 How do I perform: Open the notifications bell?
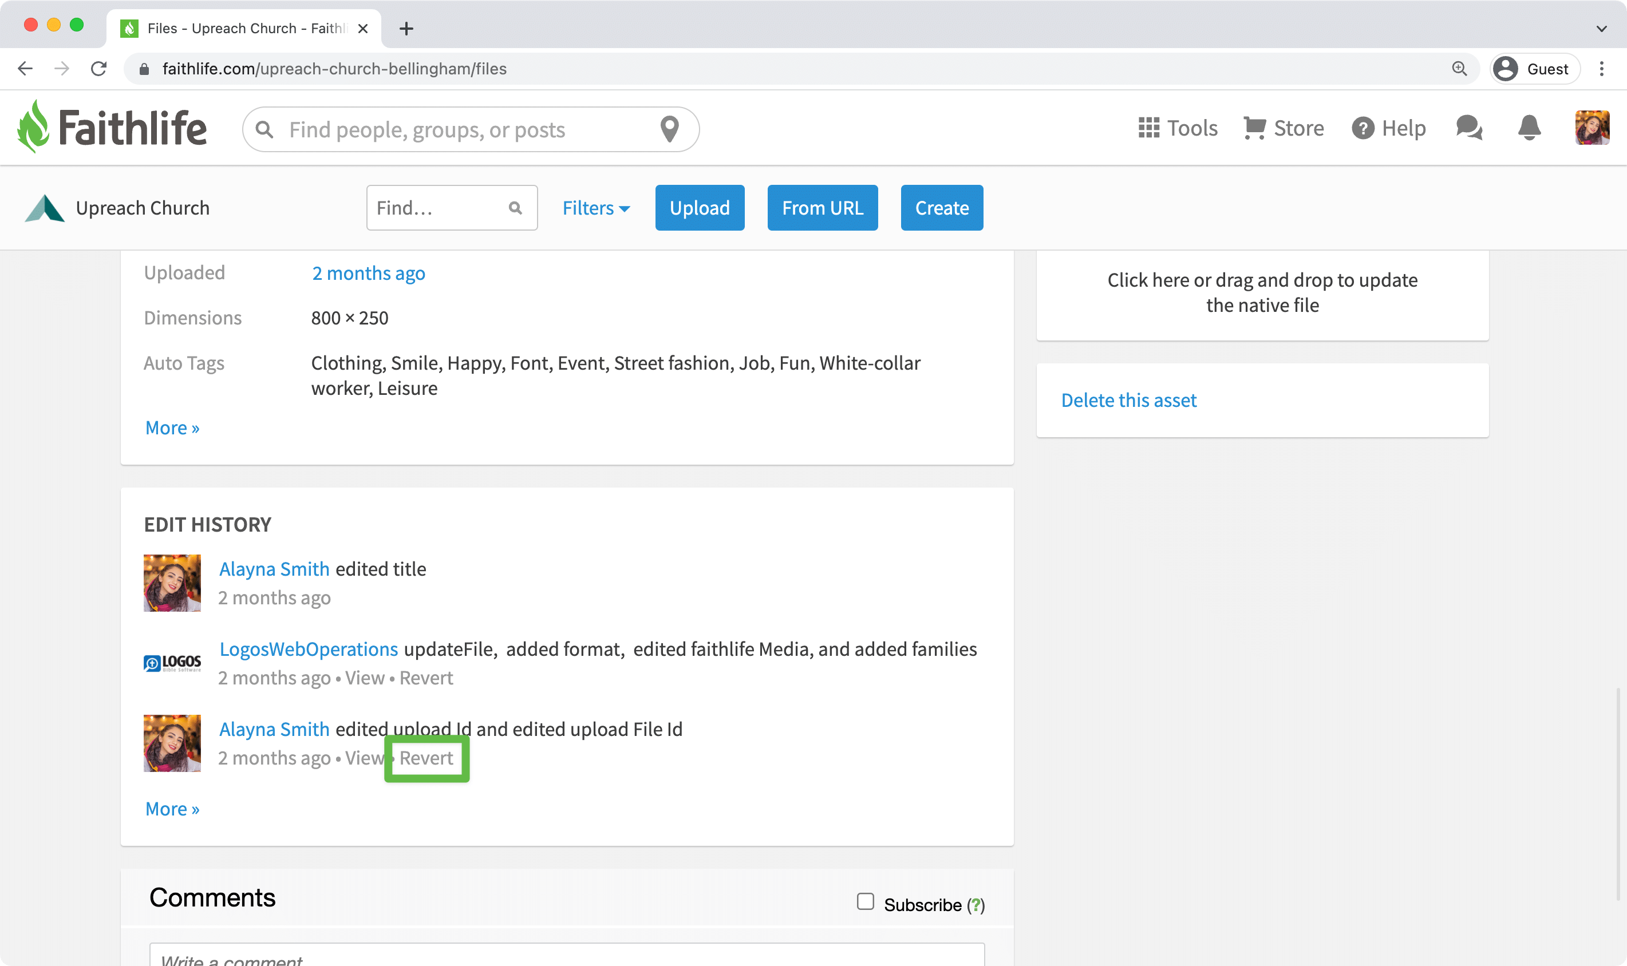1529,128
